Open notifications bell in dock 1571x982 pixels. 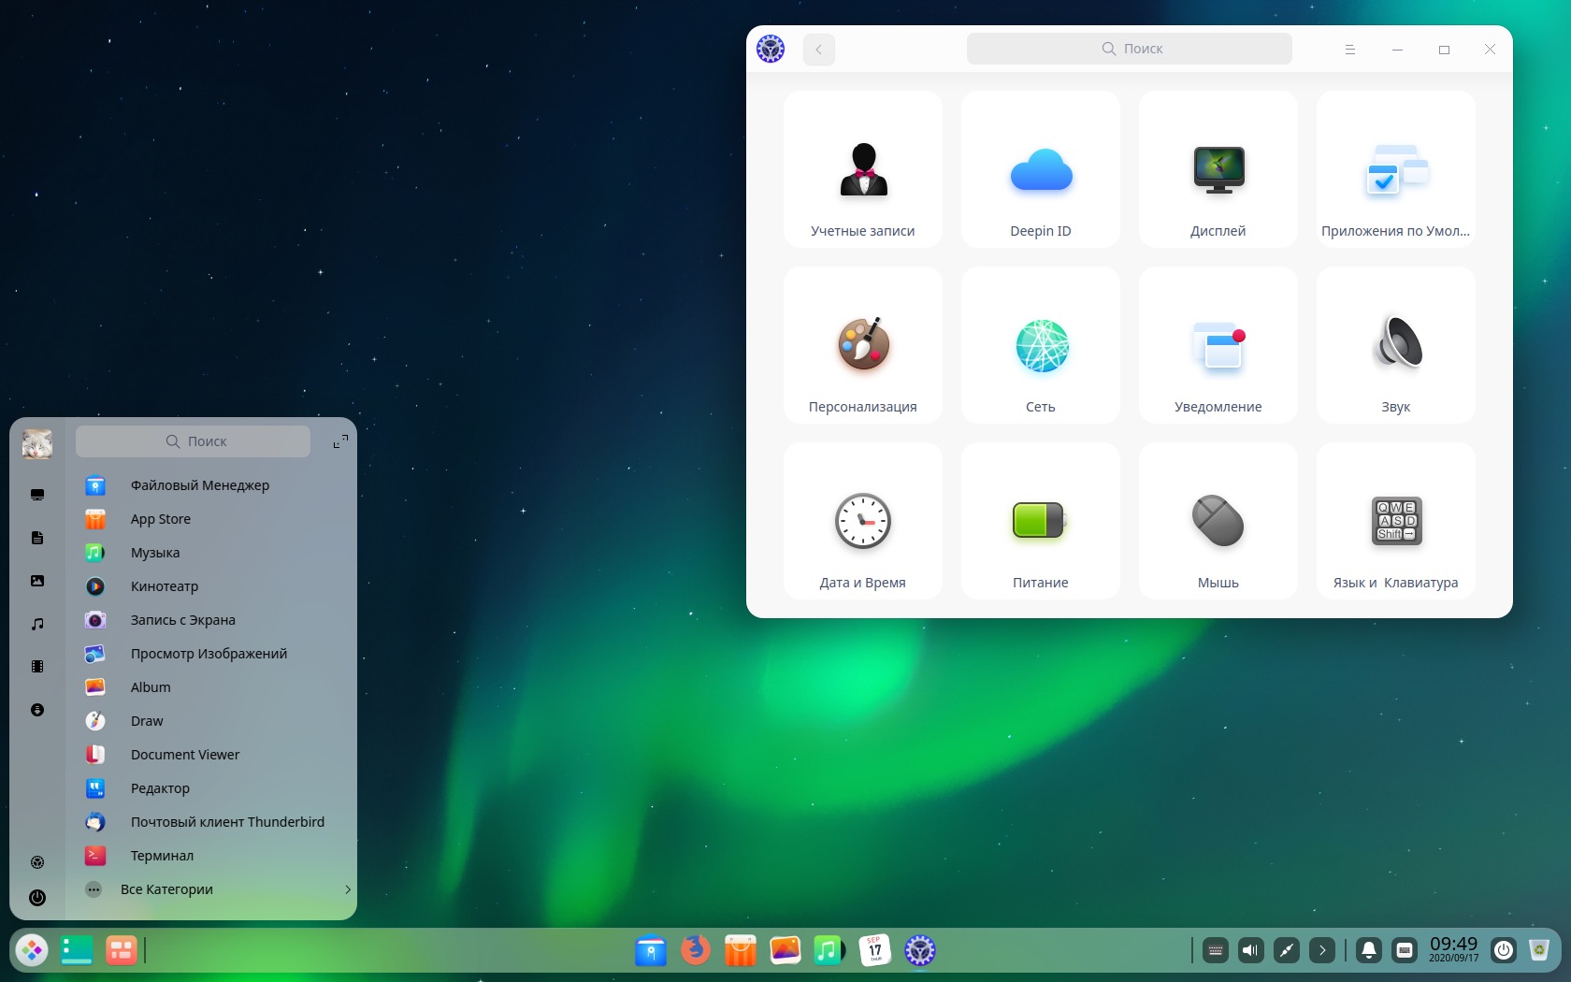pos(1369,950)
